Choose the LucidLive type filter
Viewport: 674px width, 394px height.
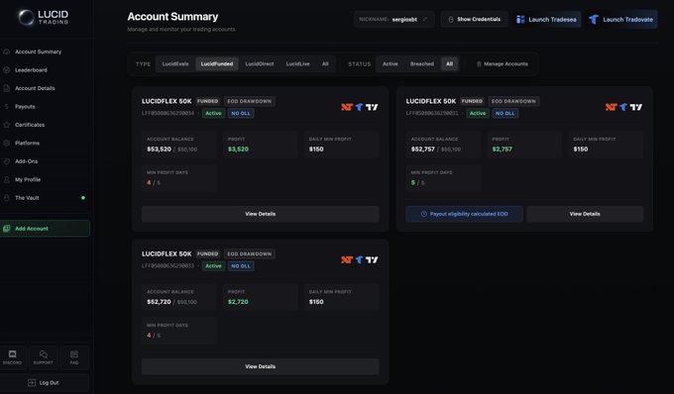pyautogui.click(x=298, y=64)
